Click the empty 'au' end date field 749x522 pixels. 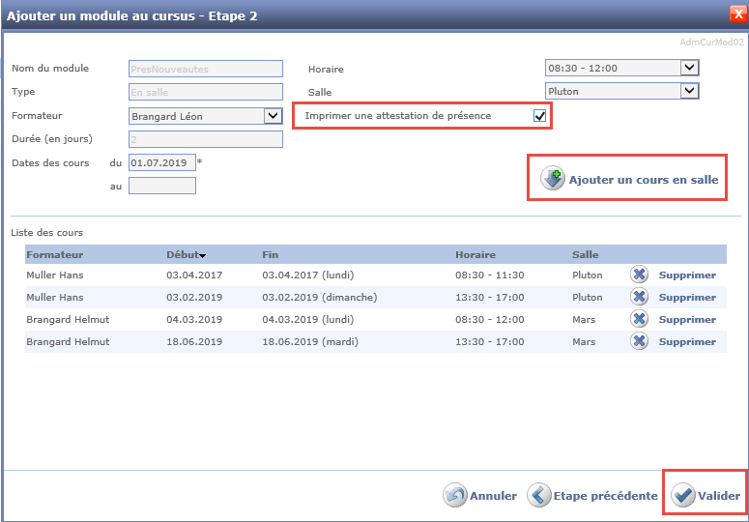pos(161,186)
